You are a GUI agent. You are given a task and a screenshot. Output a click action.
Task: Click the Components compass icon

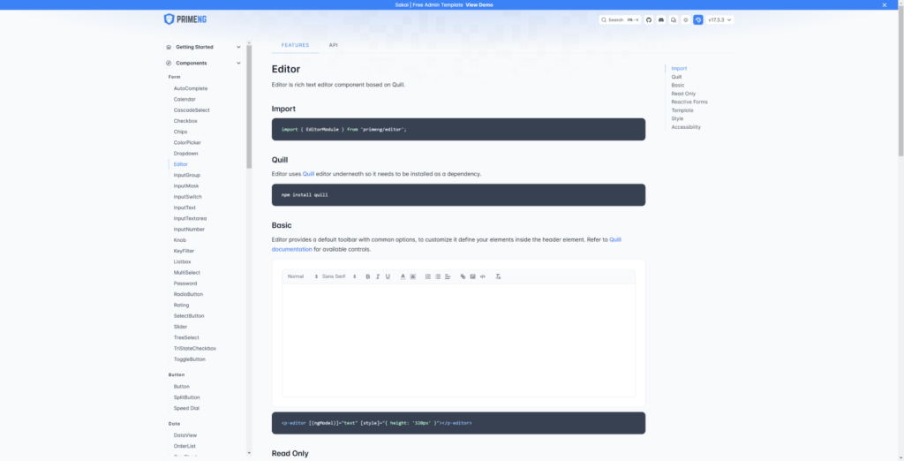pyautogui.click(x=169, y=63)
